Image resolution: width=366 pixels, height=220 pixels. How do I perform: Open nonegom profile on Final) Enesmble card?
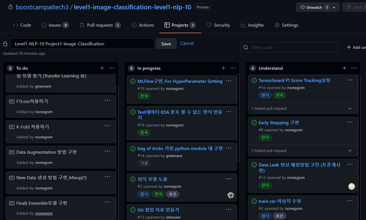pyautogui.click(x=44, y=213)
